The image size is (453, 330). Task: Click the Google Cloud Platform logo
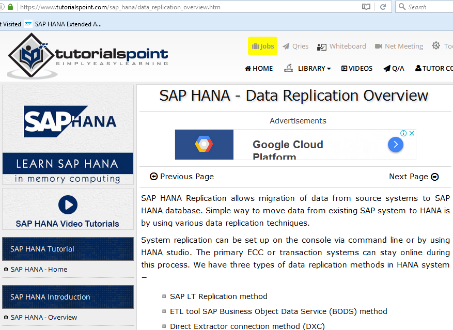(x=204, y=145)
